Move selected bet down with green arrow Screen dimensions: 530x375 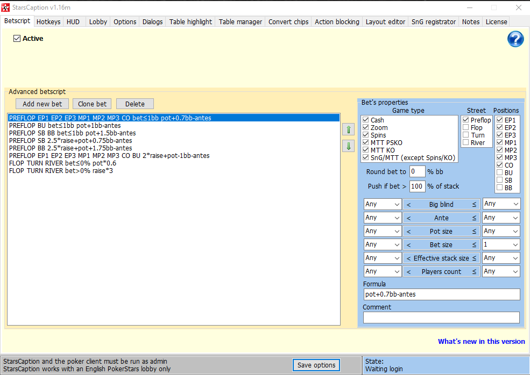(349, 146)
